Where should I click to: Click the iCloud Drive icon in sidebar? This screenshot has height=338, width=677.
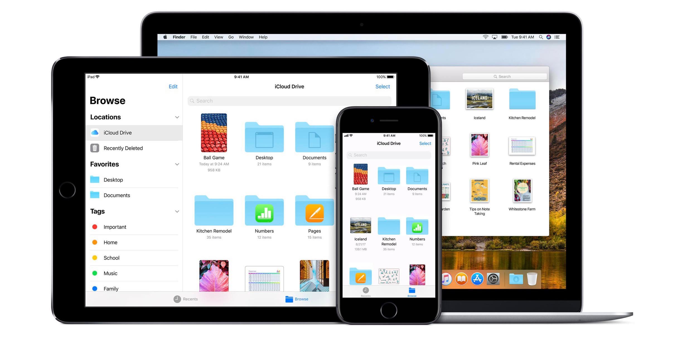94,132
